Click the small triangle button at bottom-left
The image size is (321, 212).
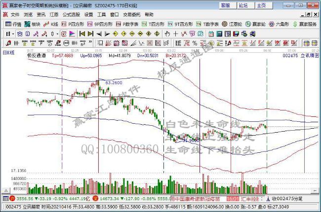click(x=6, y=190)
